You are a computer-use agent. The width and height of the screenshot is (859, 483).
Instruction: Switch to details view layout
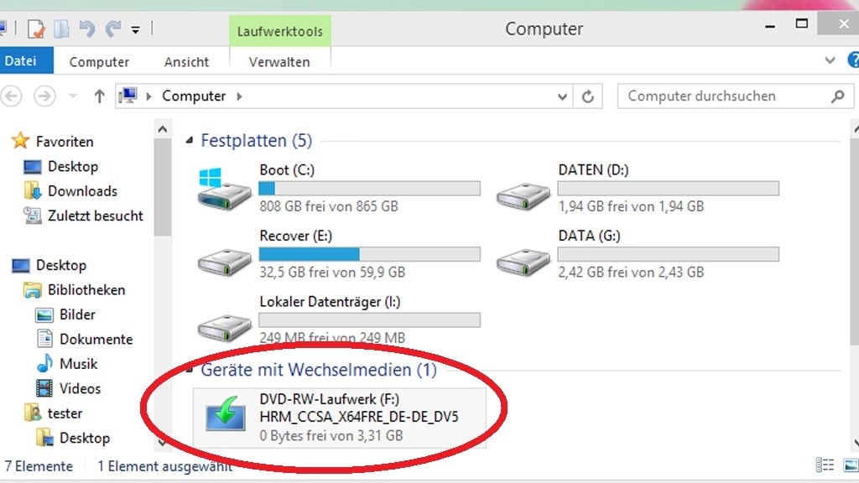pos(824,465)
